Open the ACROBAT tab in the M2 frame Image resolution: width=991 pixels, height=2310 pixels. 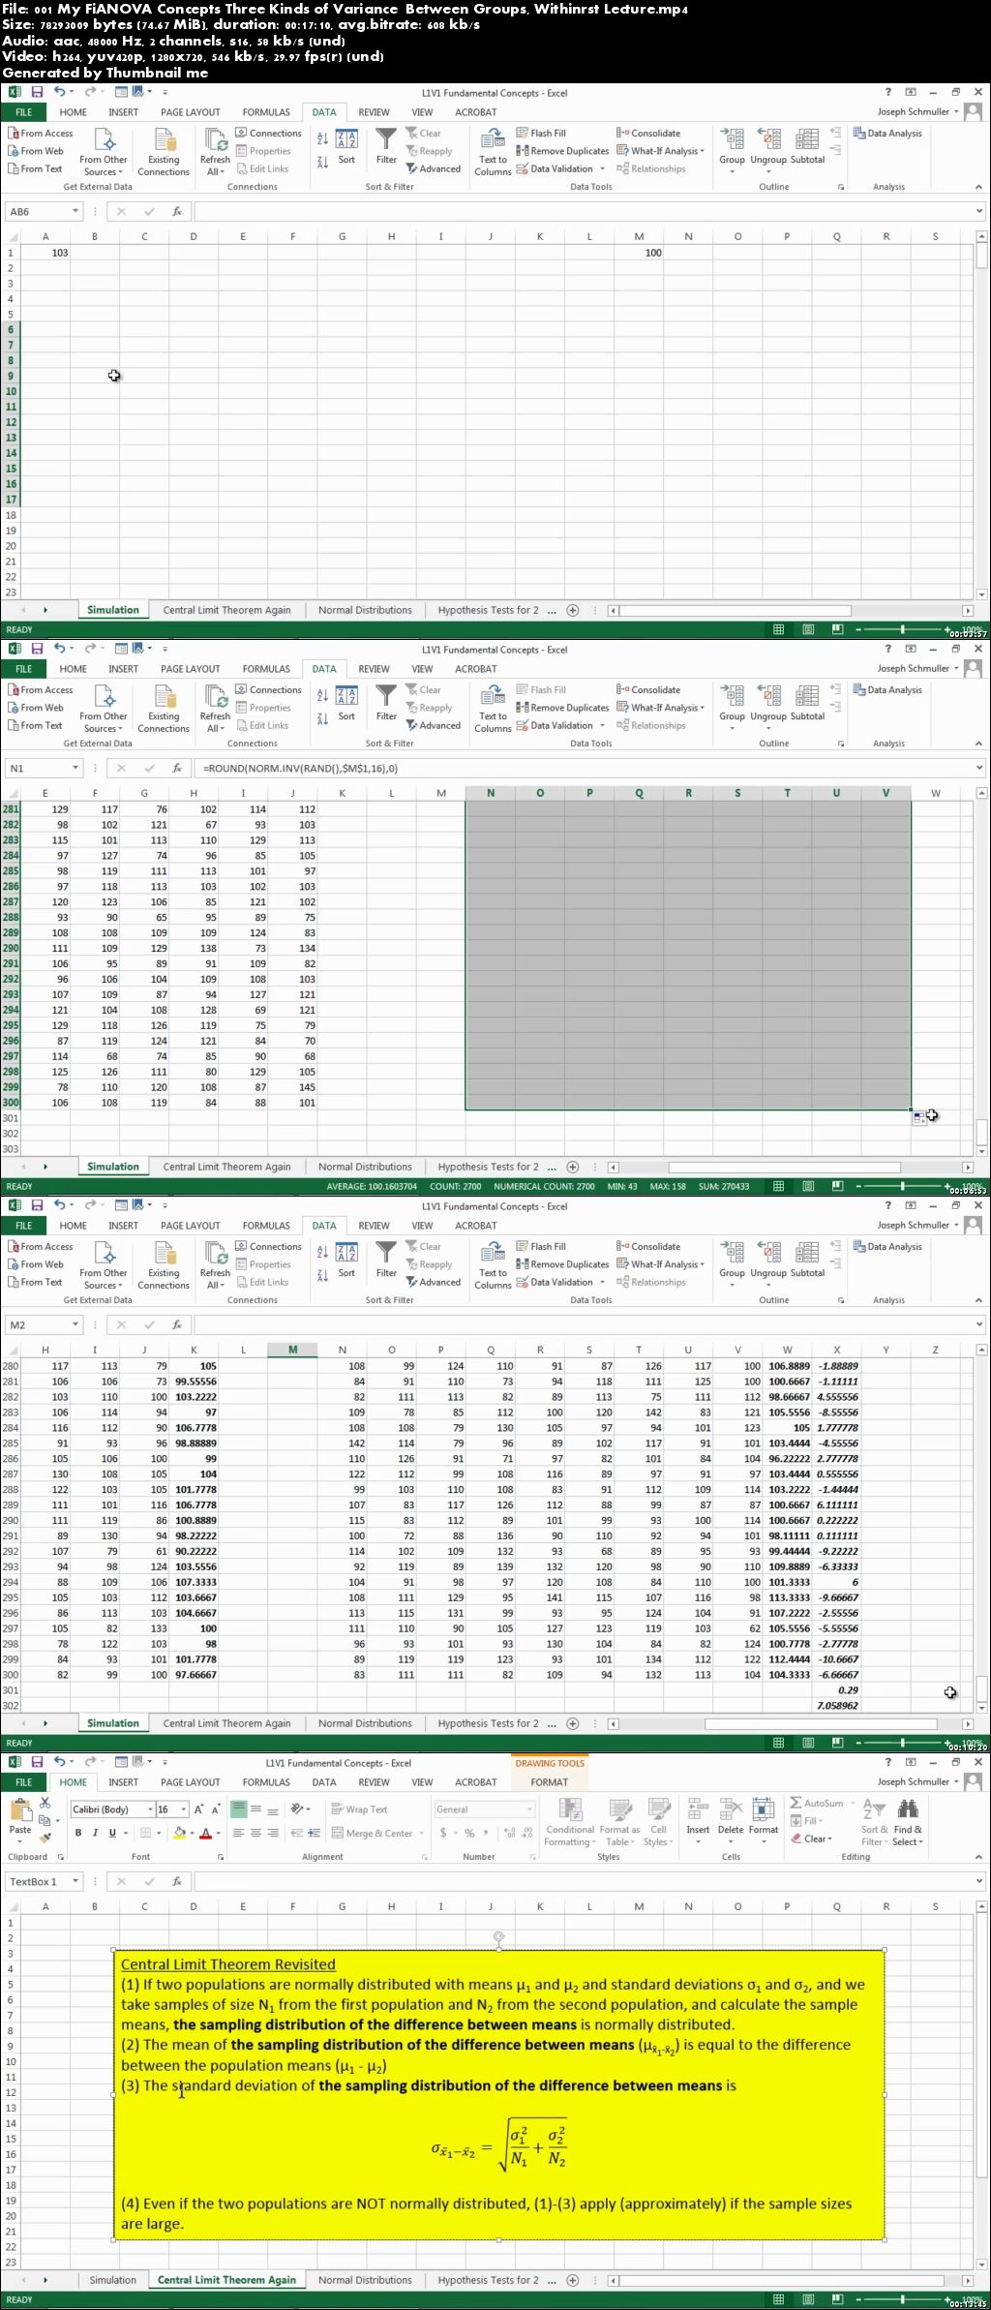point(475,1226)
